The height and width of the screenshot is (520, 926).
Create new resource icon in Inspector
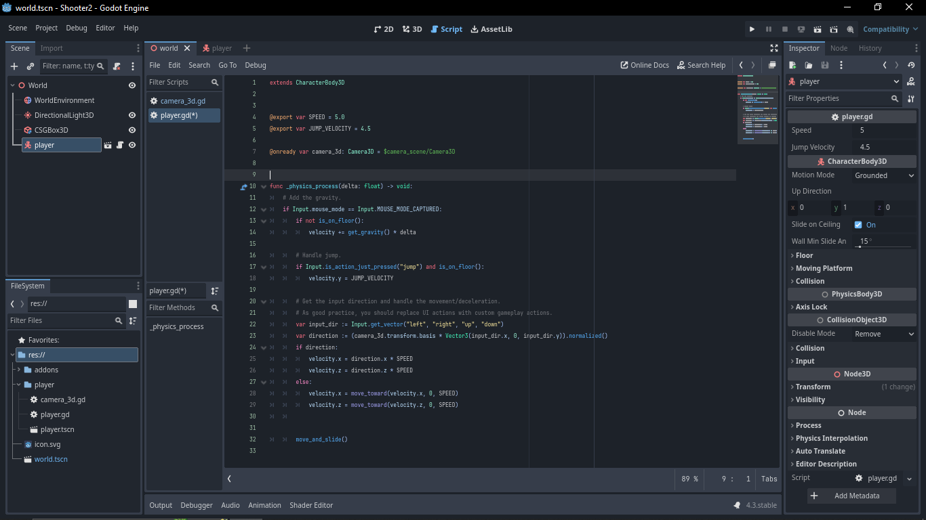coord(792,65)
